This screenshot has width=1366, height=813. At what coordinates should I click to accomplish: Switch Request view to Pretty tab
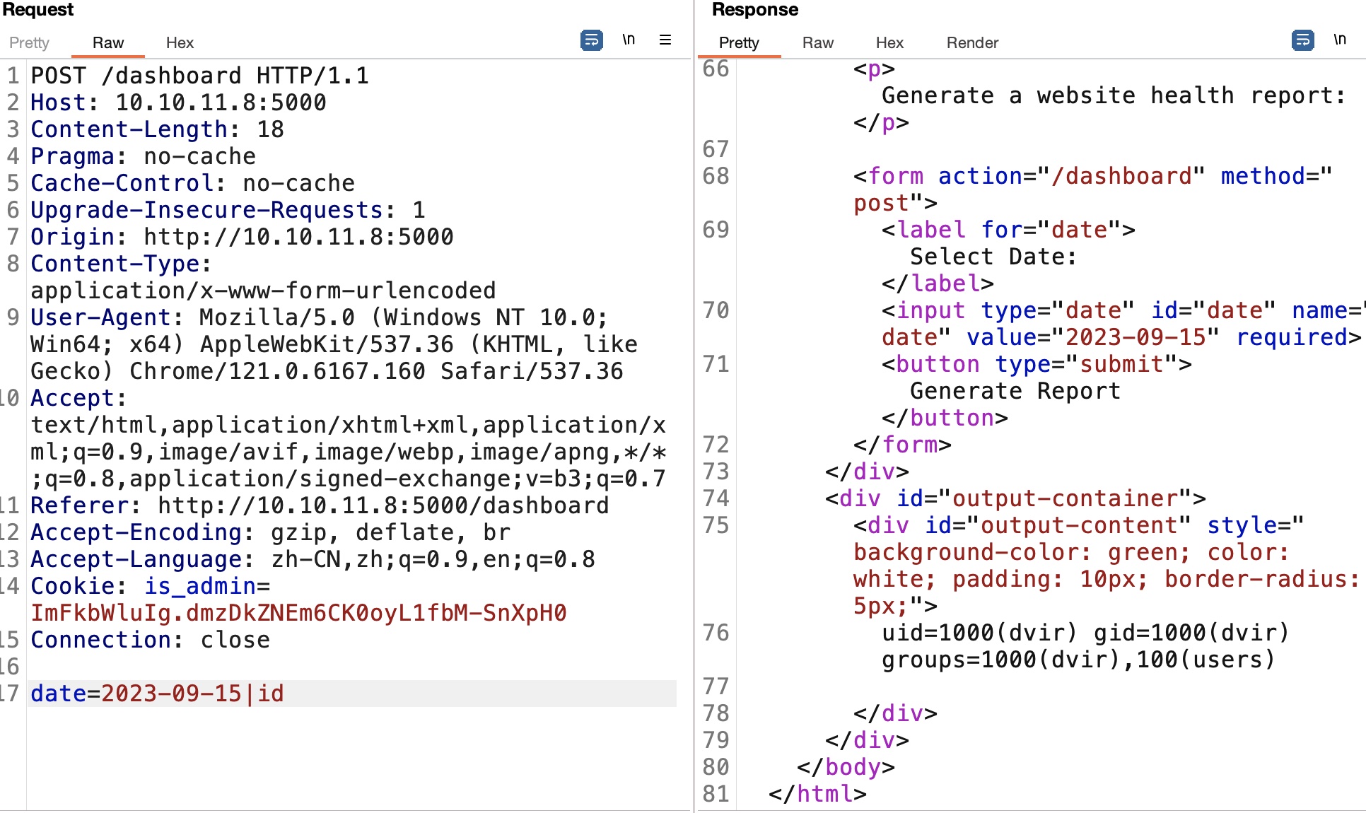[x=29, y=43]
